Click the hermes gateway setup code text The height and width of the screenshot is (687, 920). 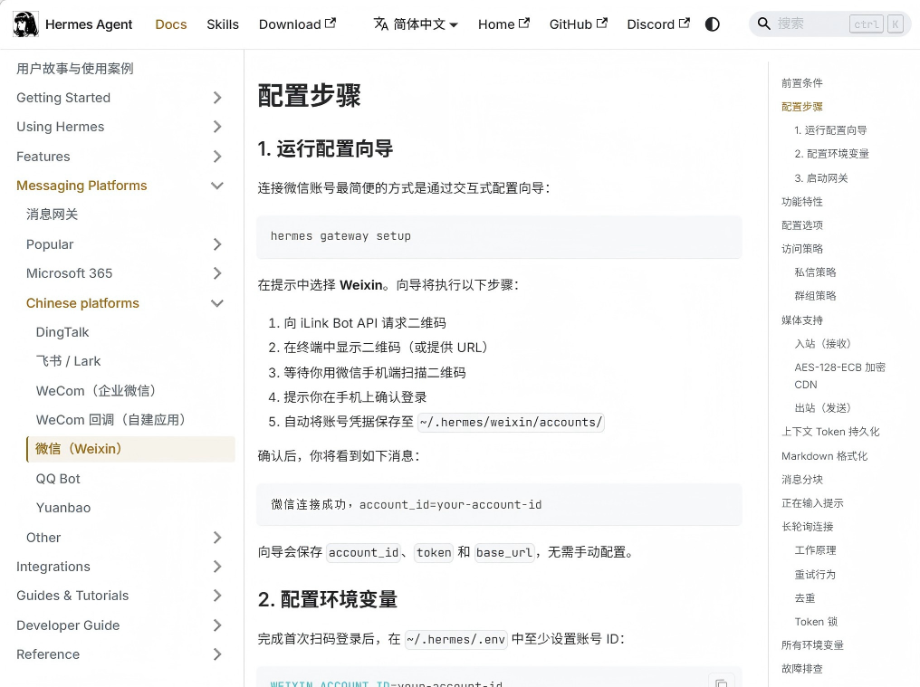point(340,236)
